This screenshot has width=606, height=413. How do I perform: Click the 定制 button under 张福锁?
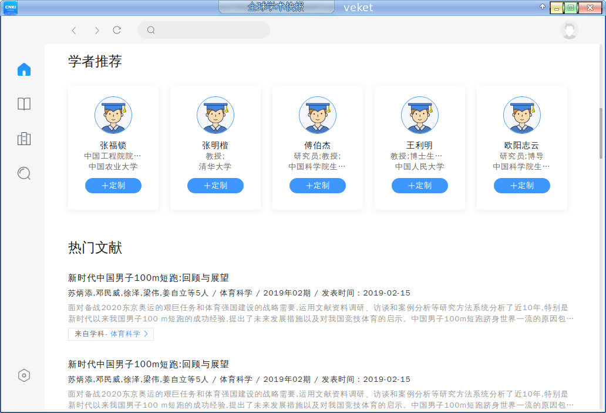pos(113,186)
